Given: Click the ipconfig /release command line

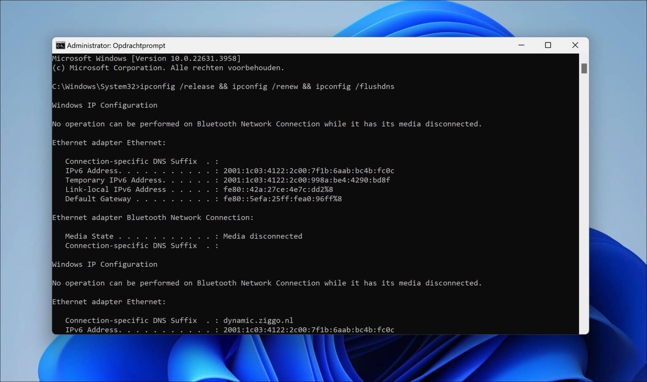Looking at the screenshot, I should (x=223, y=86).
